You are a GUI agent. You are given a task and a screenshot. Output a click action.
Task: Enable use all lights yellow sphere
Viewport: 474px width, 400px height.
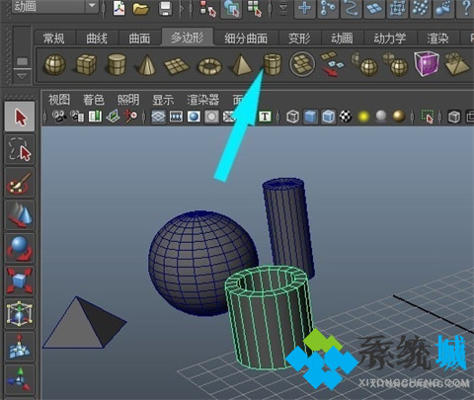363,117
